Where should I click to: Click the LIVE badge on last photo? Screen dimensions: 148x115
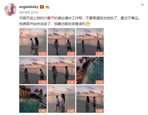click(x=99, y=111)
